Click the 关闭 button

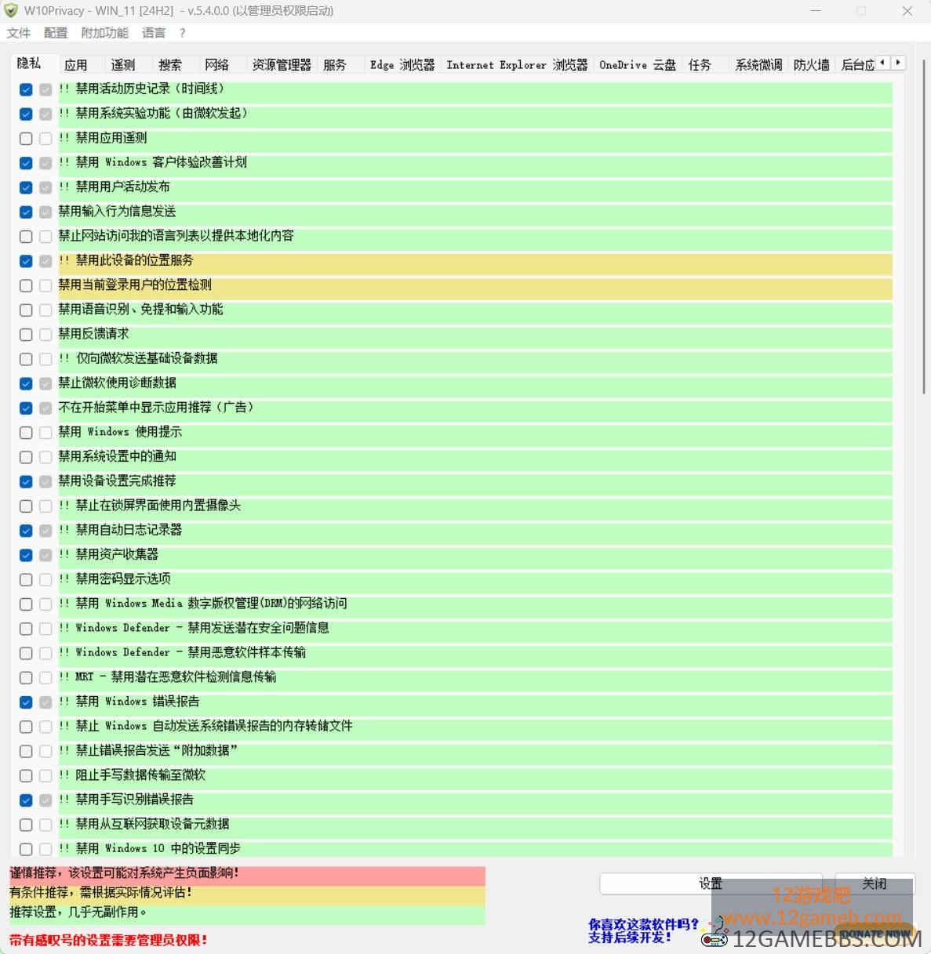point(875,883)
